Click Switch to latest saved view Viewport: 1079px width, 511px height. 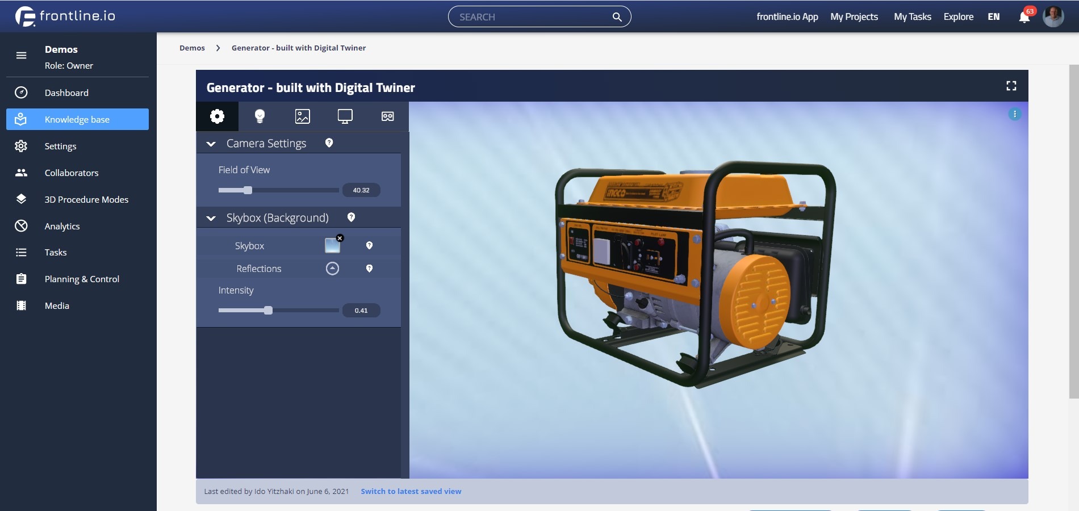coord(411,492)
